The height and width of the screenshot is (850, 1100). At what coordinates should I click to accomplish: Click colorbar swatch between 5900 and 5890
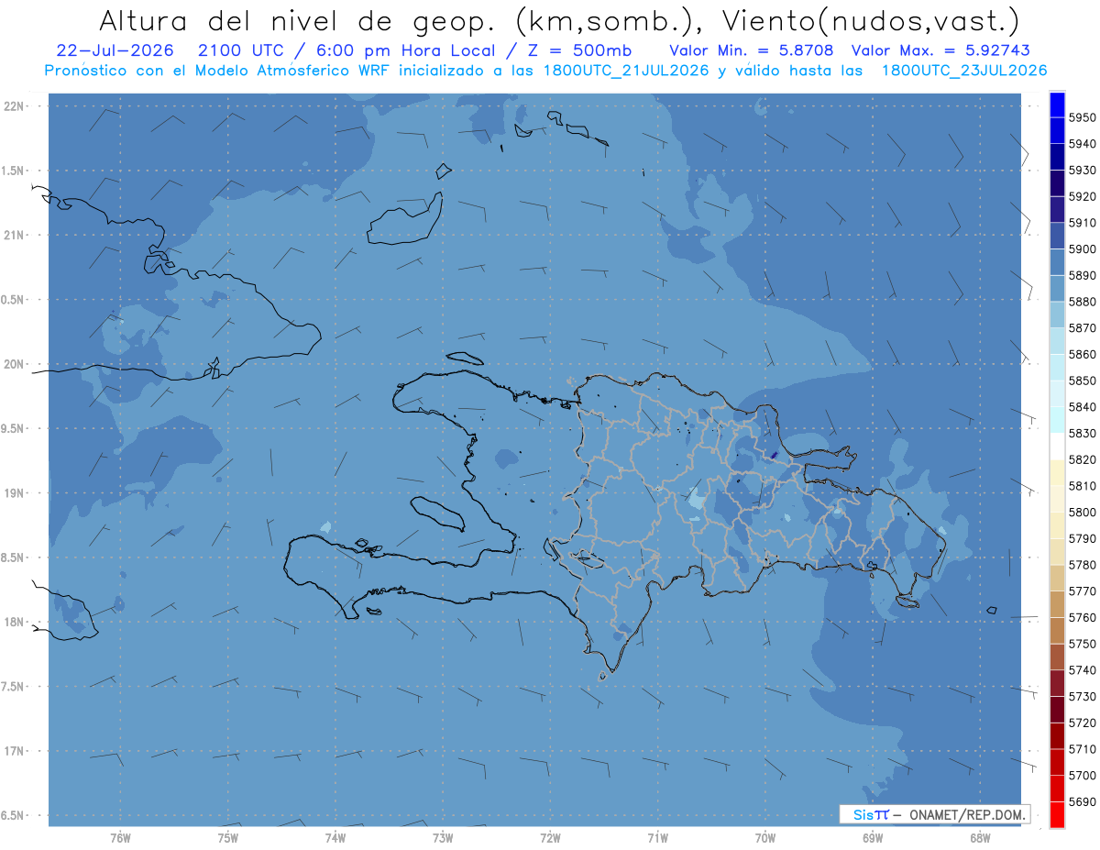click(1057, 262)
